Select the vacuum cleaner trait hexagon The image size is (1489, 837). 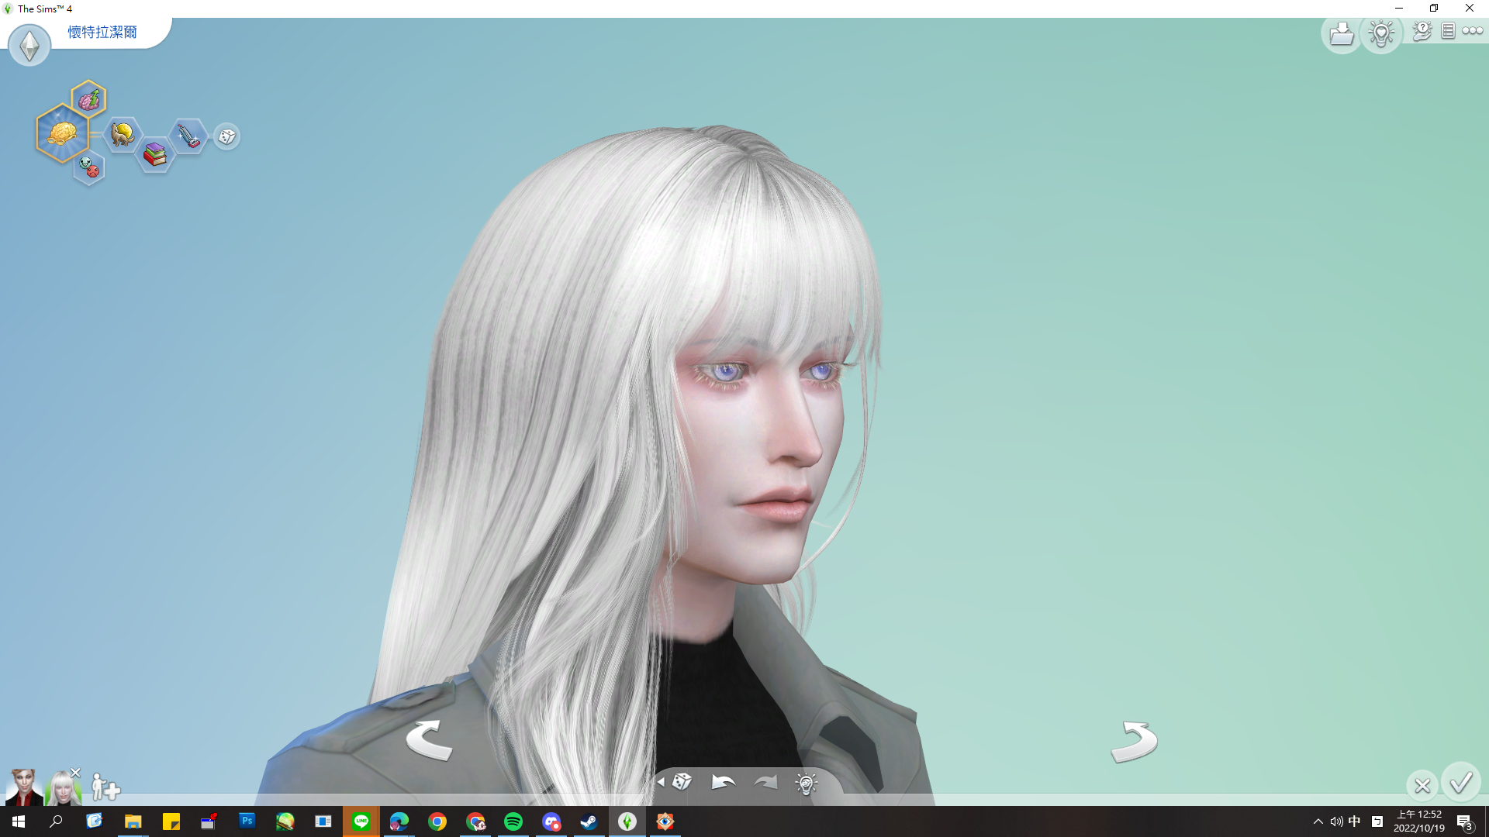(188, 136)
